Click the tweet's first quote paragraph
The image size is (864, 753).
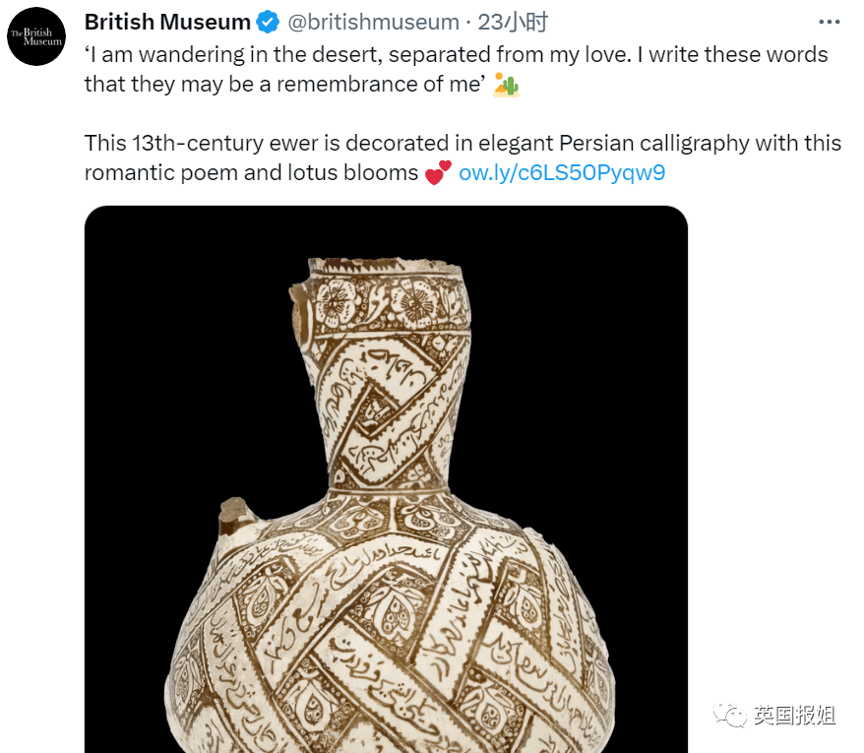tap(457, 70)
